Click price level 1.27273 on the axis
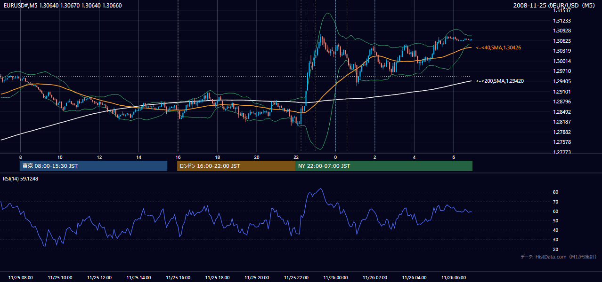This screenshot has width=602, height=282. click(x=562, y=152)
